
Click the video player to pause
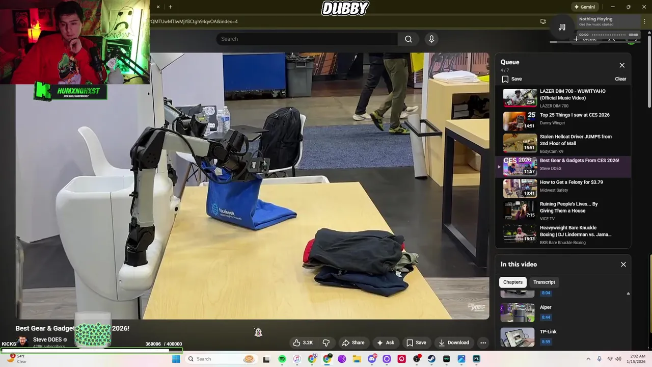[252, 186]
